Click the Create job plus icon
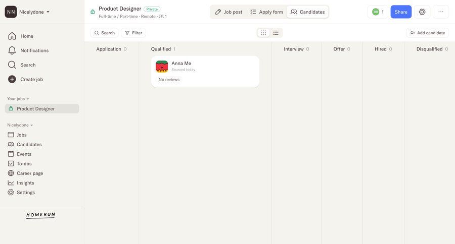Image resolution: width=455 pixels, height=244 pixels. pyautogui.click(x=12, y=79)
